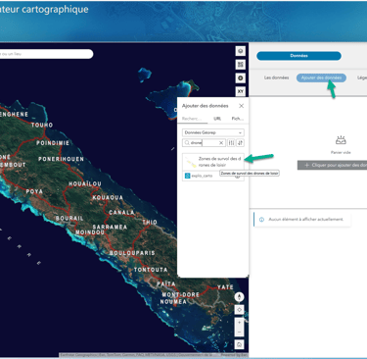Click the POYA label on the map
This screenshot has width=367, height=359.
[x=34, y=191]
